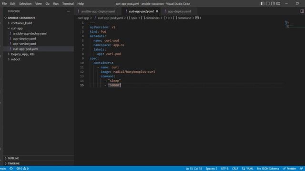Click synchronize changes icon in status bar
305x171 pixels.
pos(11,169)
